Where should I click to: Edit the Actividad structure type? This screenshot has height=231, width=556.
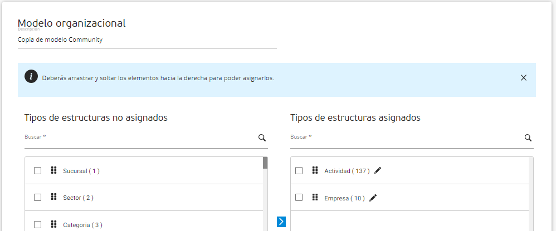coord(378,171)
